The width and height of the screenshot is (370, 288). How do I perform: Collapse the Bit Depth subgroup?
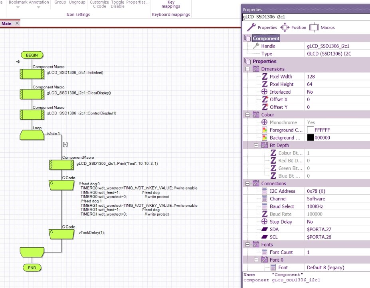[x=257, y=145]
